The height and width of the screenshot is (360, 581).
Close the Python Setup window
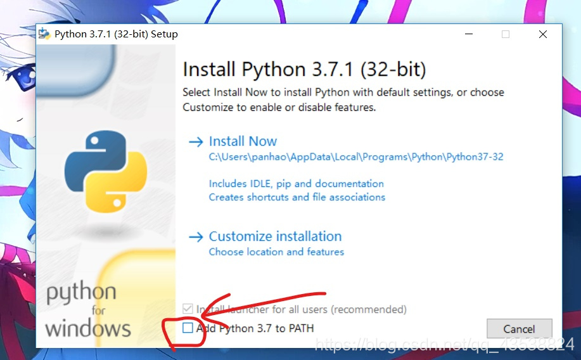(x=543, y=34)
